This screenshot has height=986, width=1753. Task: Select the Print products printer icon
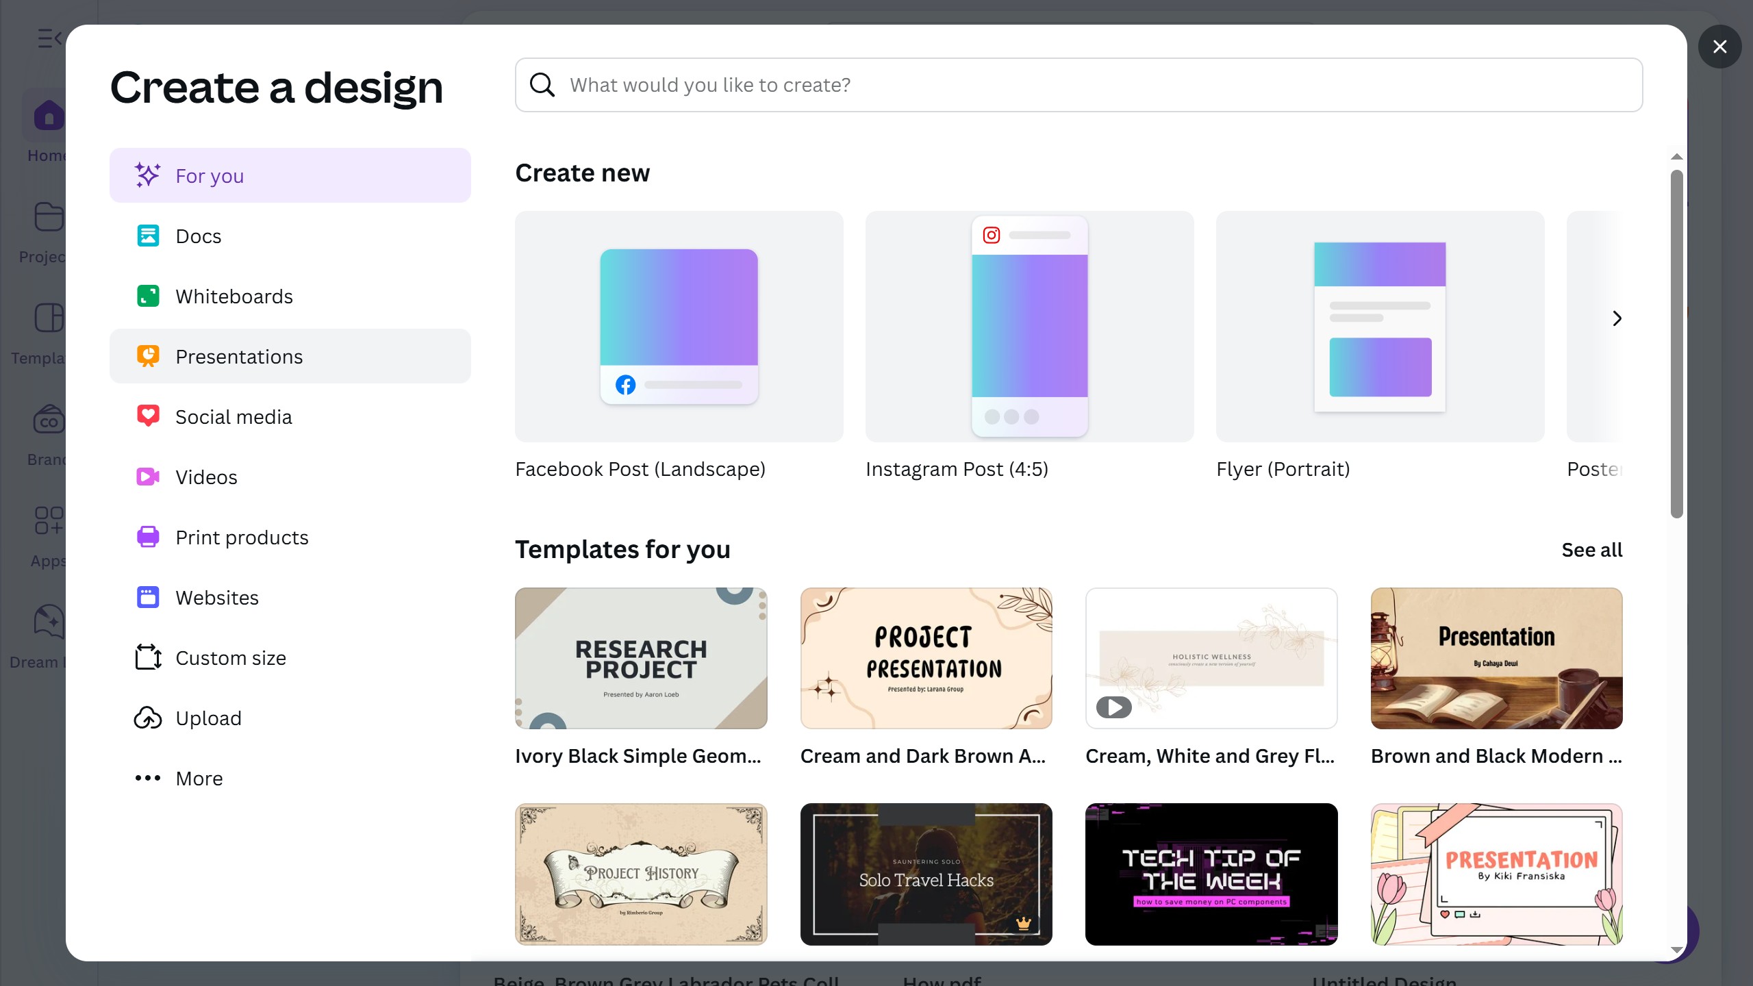point(148,537)
